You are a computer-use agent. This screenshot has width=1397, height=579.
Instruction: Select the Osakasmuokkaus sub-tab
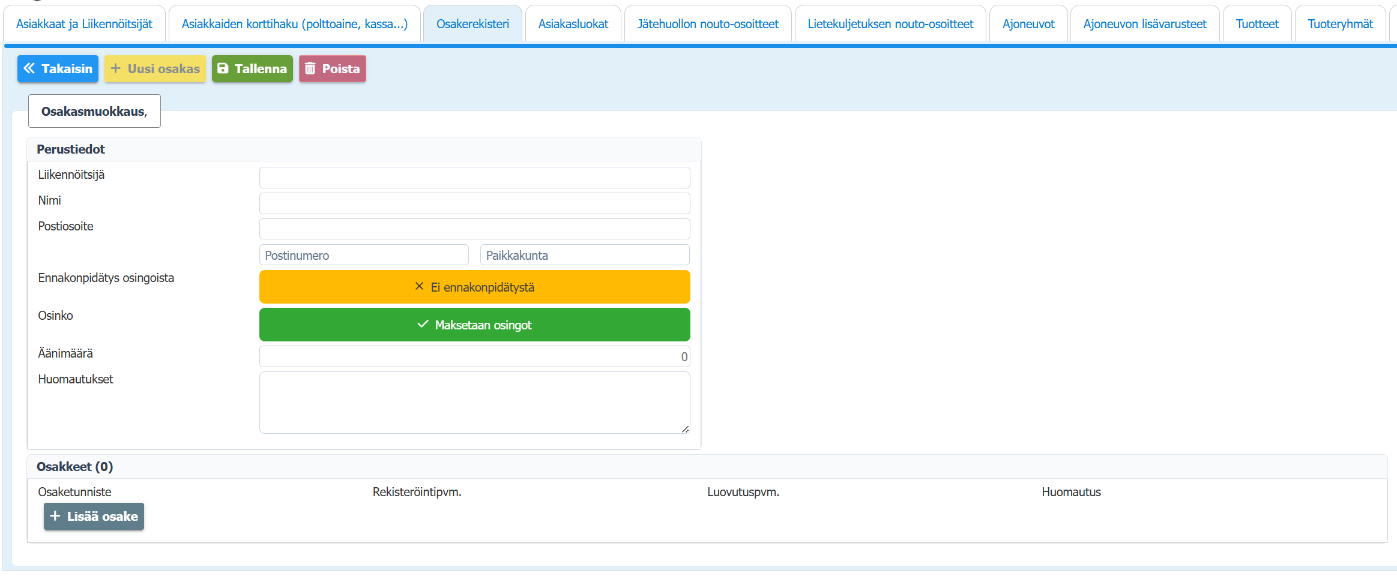click(94, 112)
